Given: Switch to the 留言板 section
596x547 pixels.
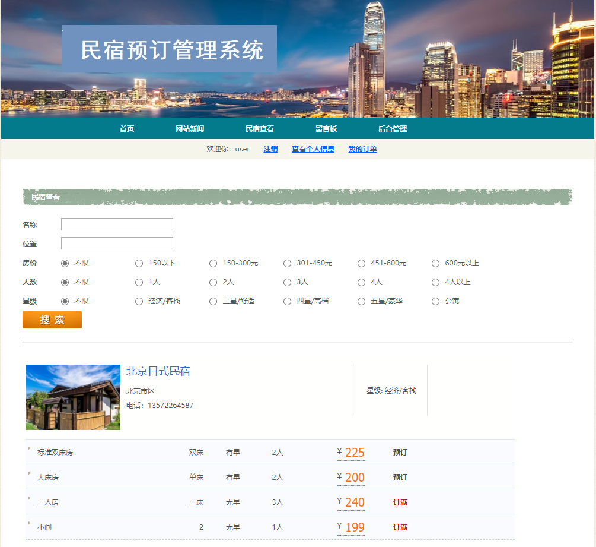Looking at the screenshot, I should (326, 128).
